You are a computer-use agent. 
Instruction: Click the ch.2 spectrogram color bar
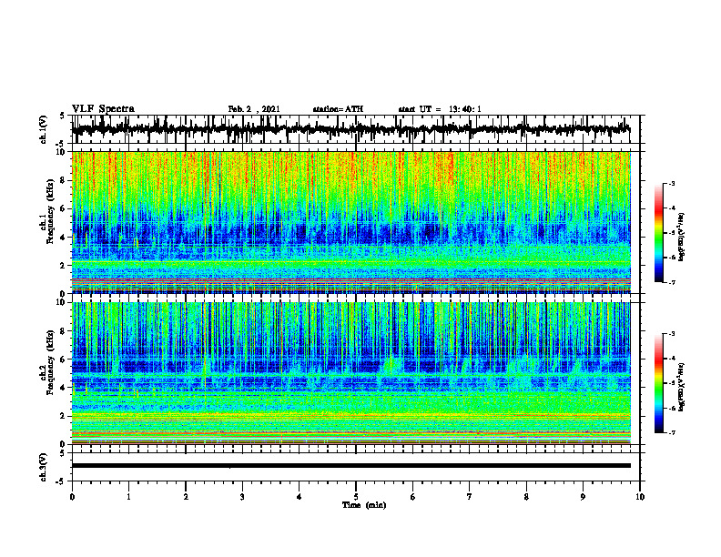659,383
